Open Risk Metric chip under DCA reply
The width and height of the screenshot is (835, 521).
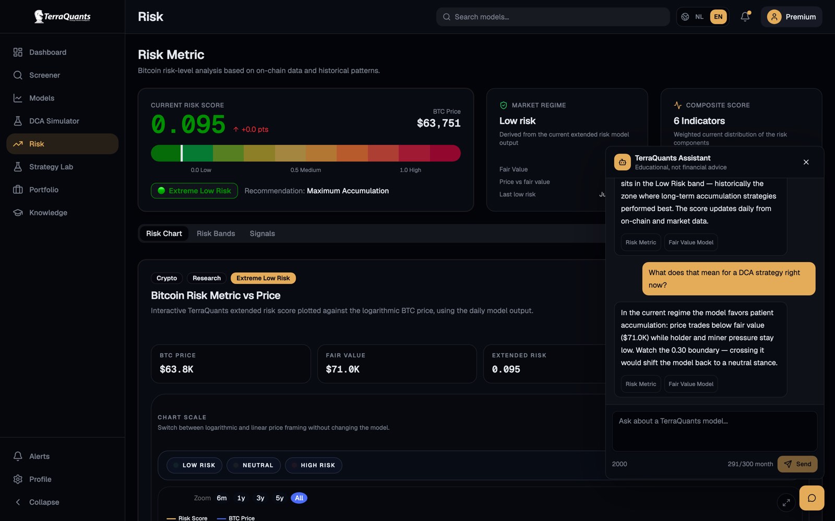pyautogui.click(x=641, y=384)
